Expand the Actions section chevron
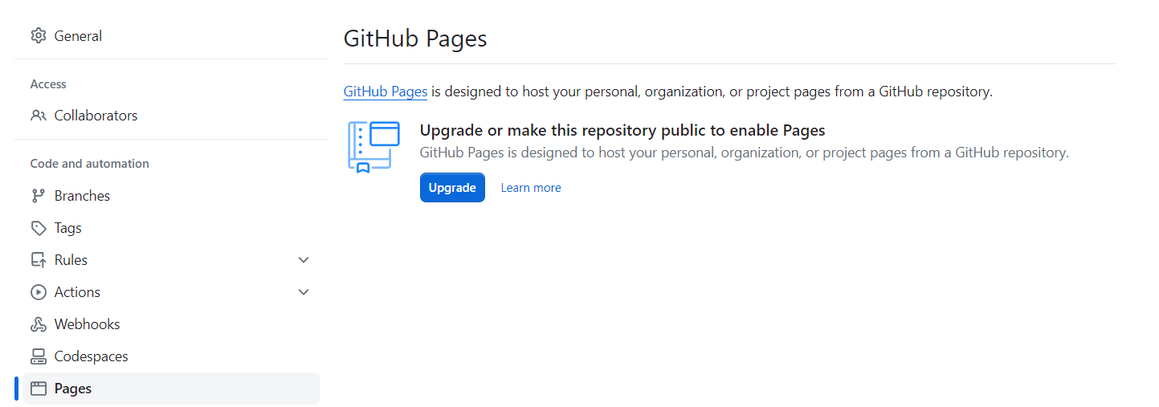Screen dimensions: 1159x407 tap(304, 292)
